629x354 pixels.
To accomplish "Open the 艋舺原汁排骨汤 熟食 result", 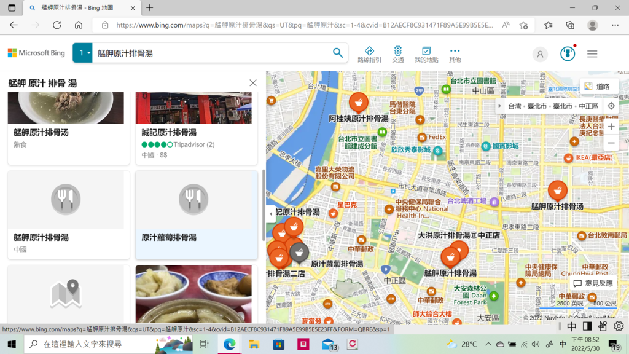I will [x=69, y=128].
